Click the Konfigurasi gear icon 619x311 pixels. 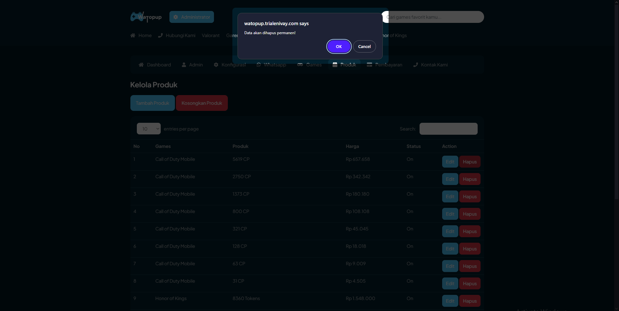[216, 65]
